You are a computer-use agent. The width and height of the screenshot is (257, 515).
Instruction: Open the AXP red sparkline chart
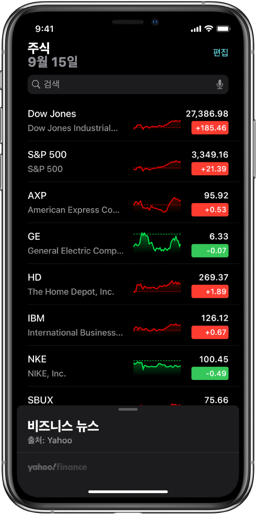pos(157,205)
